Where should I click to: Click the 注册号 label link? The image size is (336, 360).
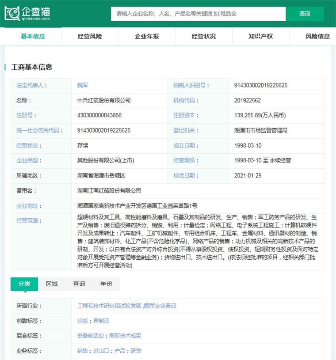pyautogui.click(x=24, y=115)
